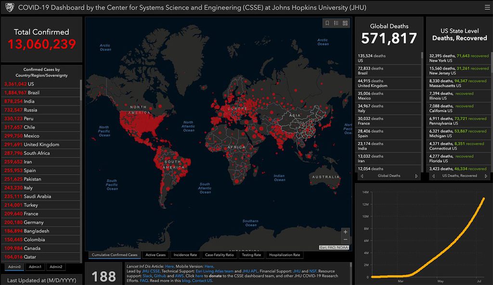Click the Contact US link
This screenshot has width=493, height=285.
pos(202,281)
